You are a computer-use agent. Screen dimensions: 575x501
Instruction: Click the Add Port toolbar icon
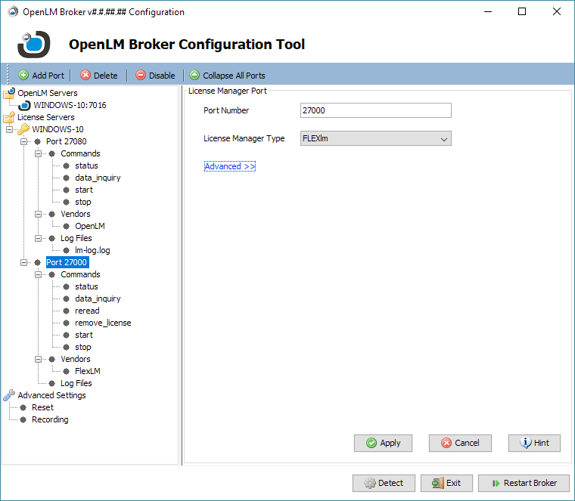(x=23, y=76)
